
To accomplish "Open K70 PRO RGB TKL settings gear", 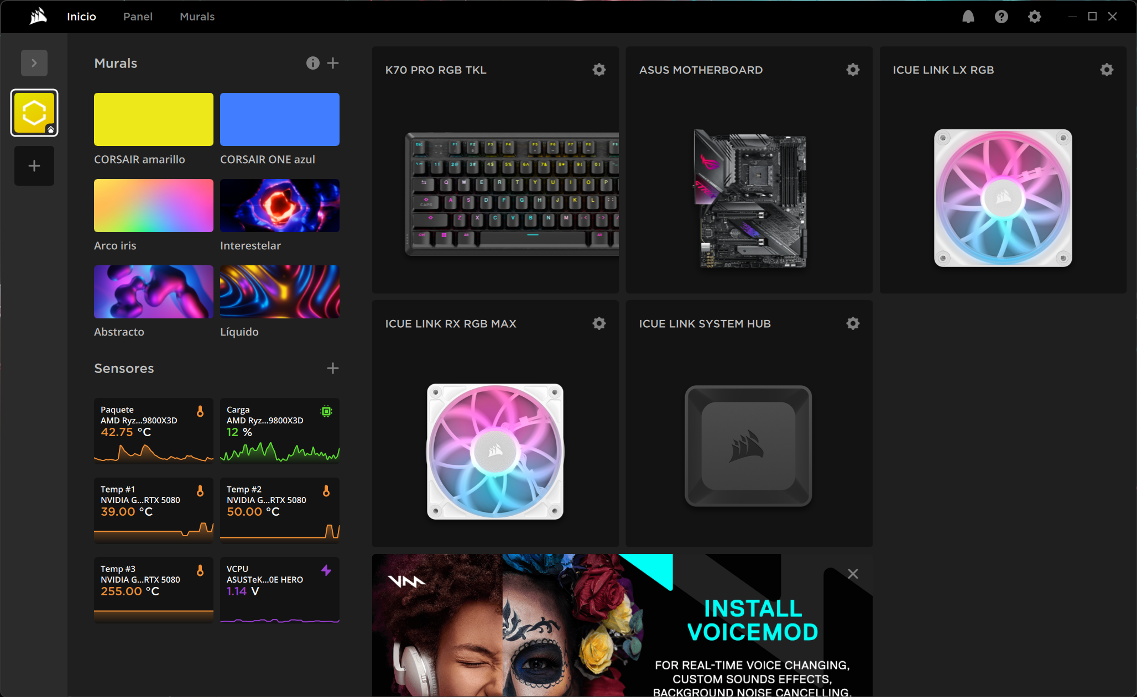I will click(599, 70).
